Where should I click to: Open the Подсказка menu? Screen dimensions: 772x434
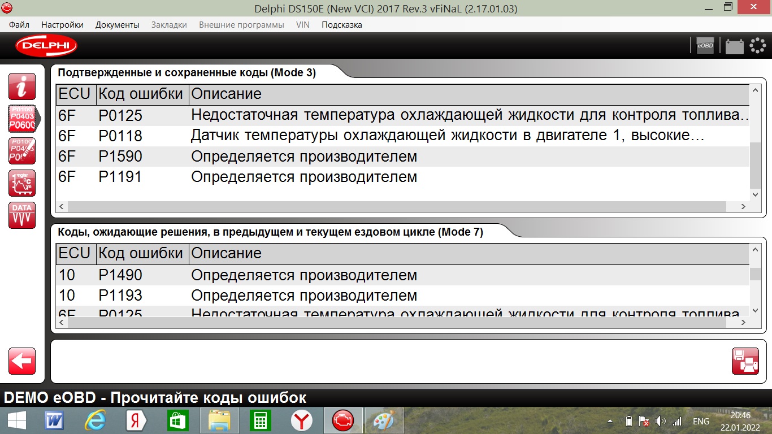click(x=341, y=25)
